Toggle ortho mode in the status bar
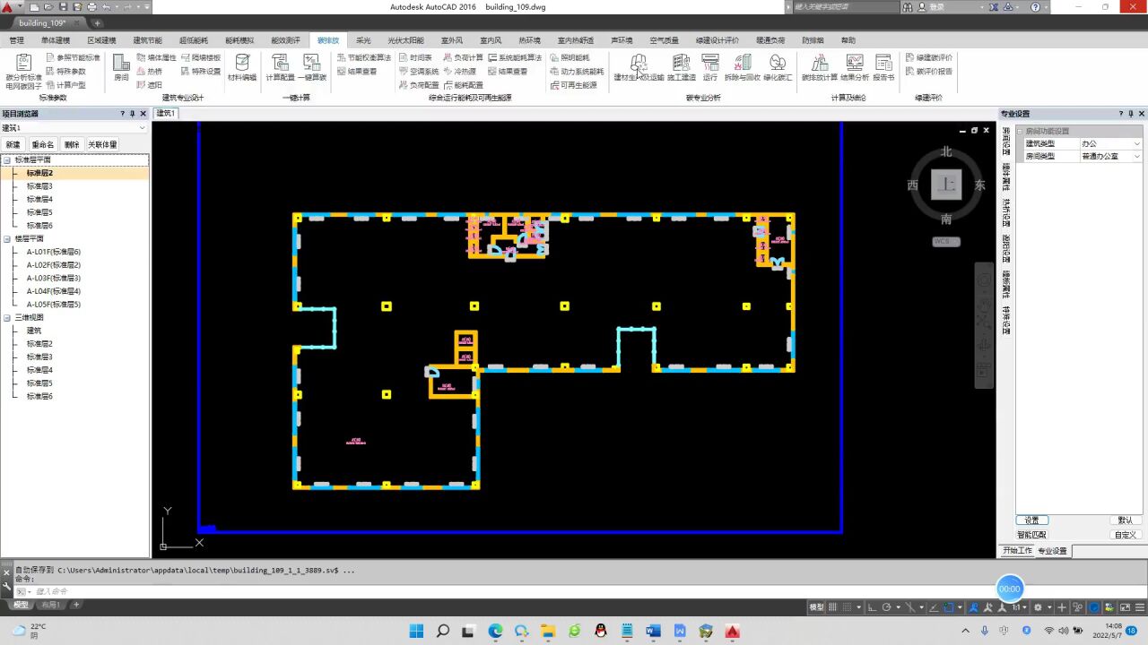1148x645 pixels. click(x=873, y=607)
